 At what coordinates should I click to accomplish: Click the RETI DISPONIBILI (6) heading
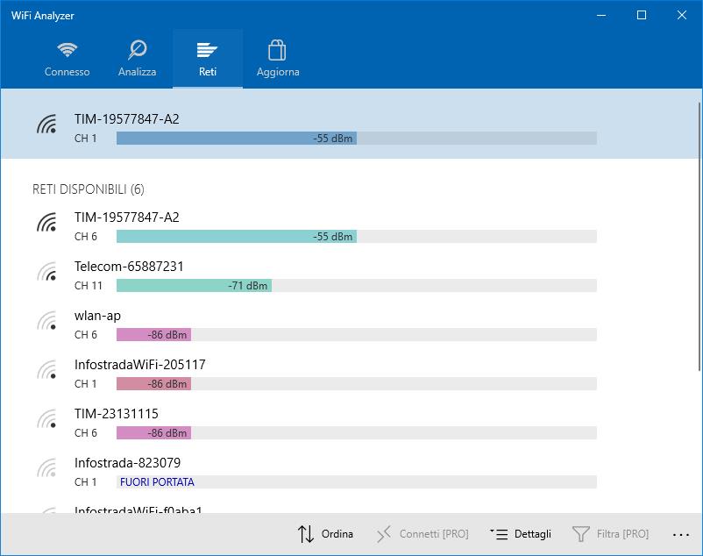[89, 189]
